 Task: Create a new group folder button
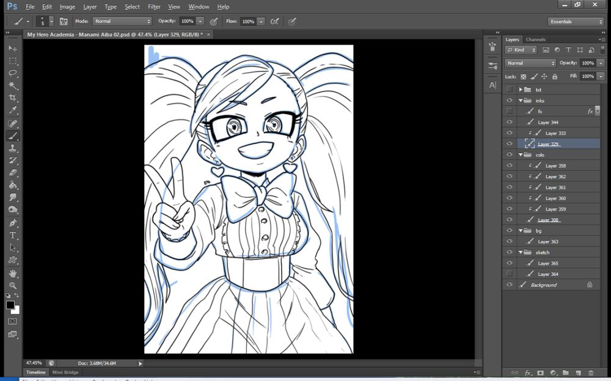pos(565,373)
